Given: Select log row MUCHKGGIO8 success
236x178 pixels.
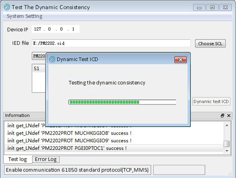Looking at the screenshot, I should click(114, 133).
